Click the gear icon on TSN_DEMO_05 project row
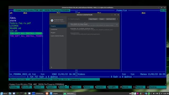Screen dimensions: 169x95 [x=117, y=25]
